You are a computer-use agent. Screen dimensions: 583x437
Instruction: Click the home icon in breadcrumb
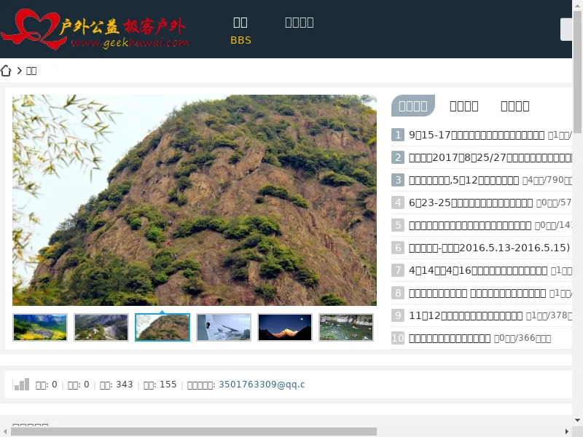click(6, 71)
